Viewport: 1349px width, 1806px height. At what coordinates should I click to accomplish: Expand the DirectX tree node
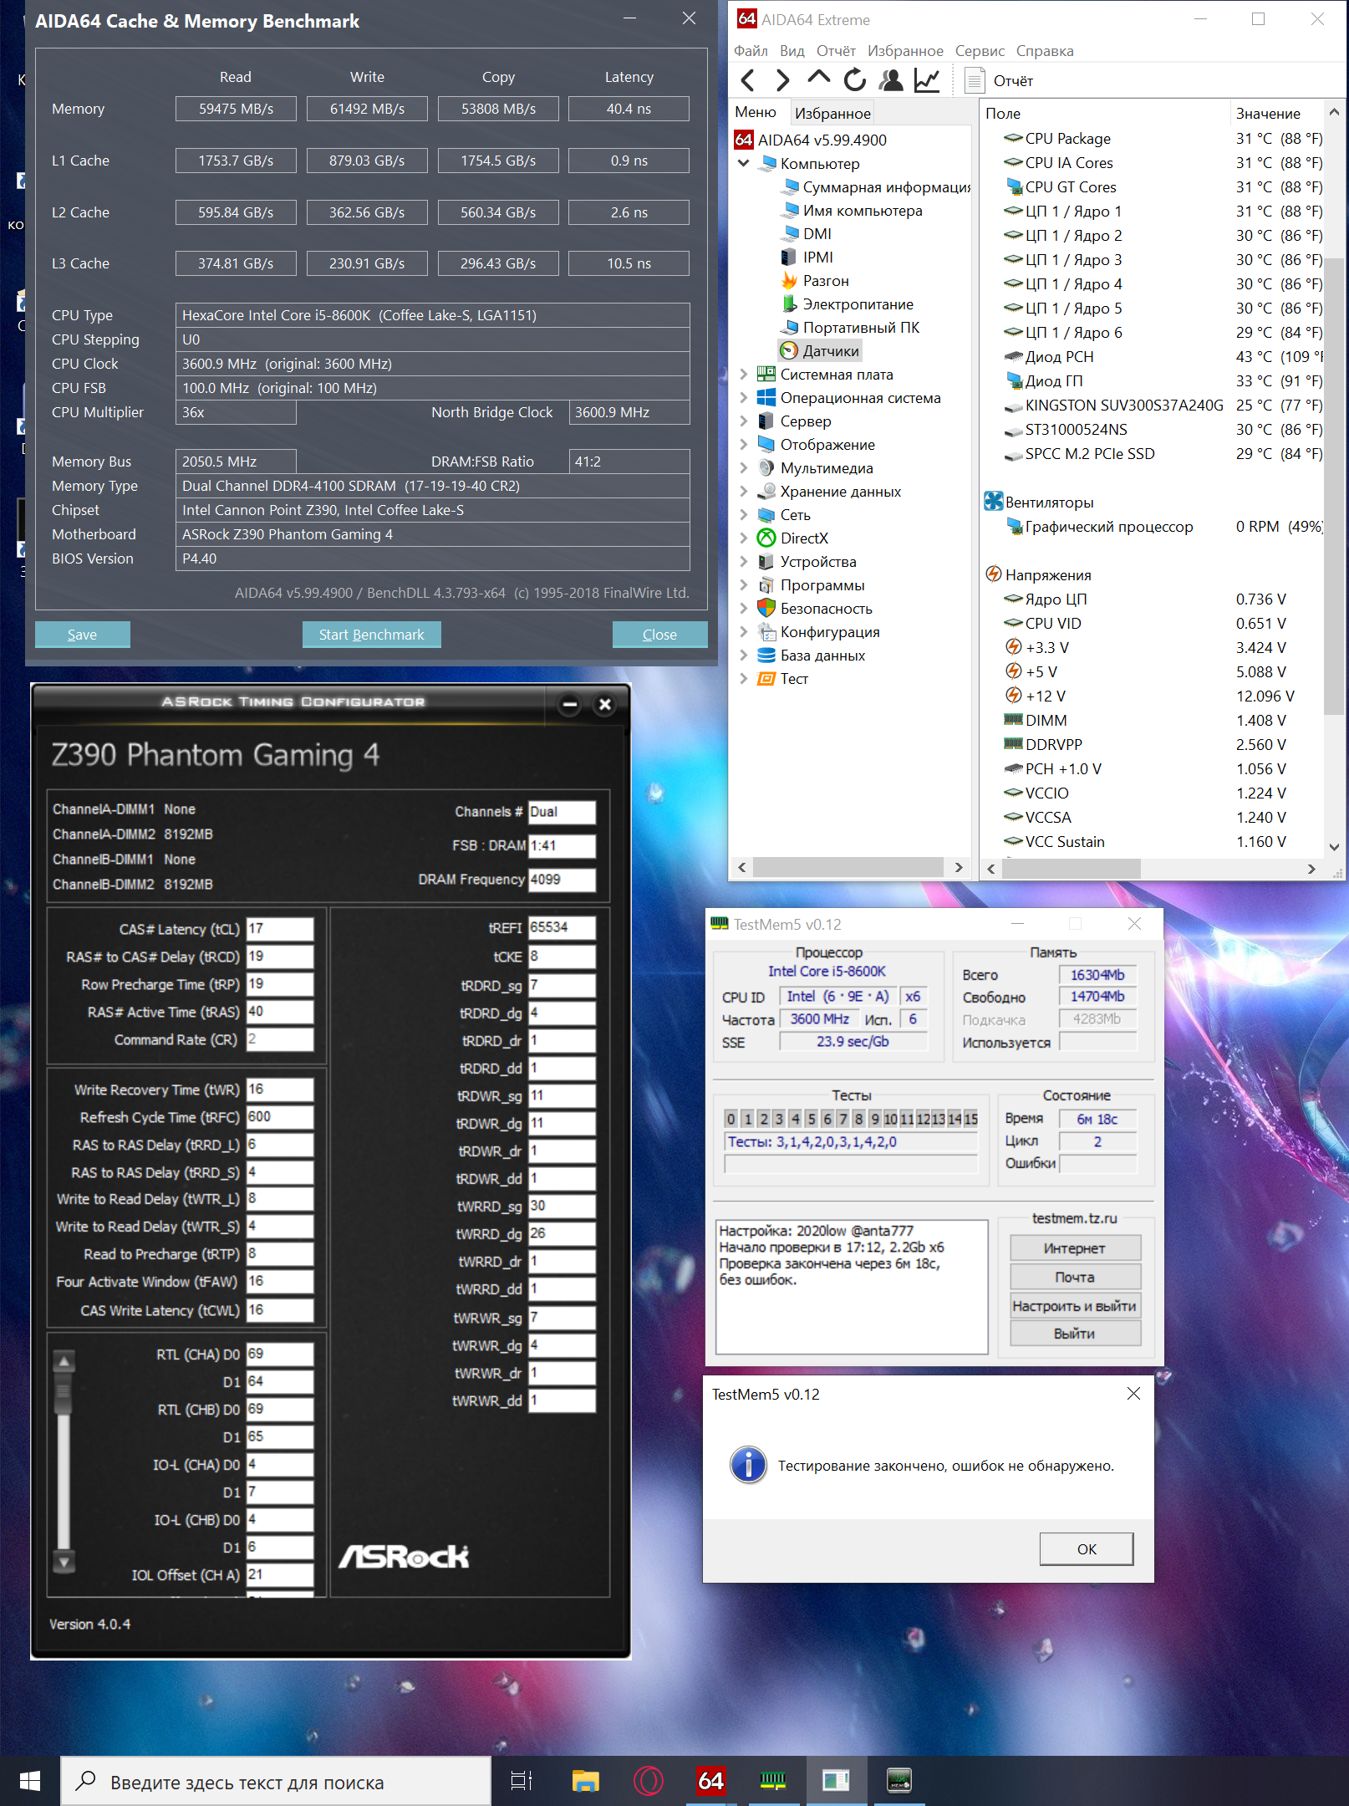coord(743,538)
